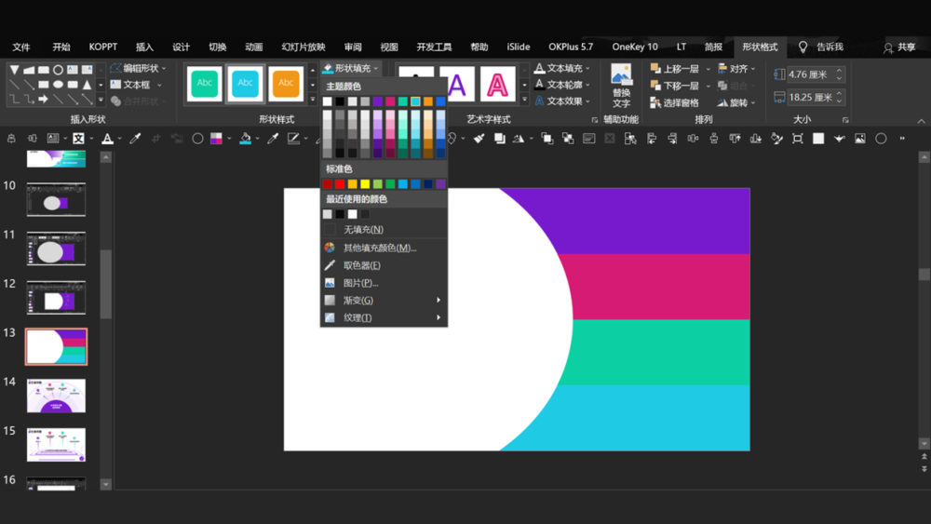Select the green Abc shape style preset
The width and height of the screenshot is (931, 524).
[x=204, y=83]
